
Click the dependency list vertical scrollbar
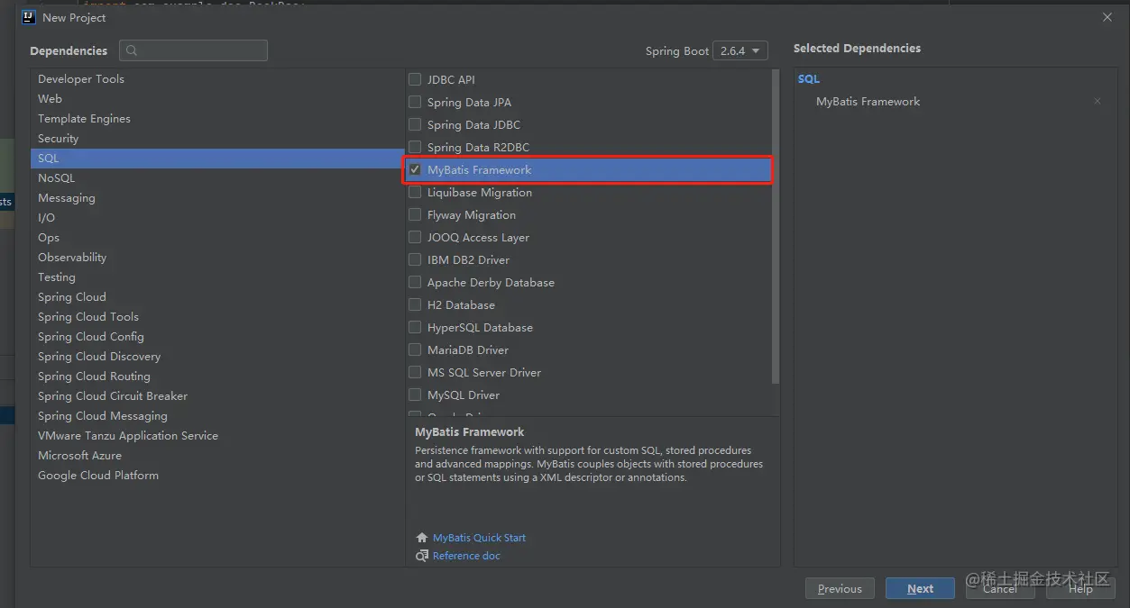(776, 225)
